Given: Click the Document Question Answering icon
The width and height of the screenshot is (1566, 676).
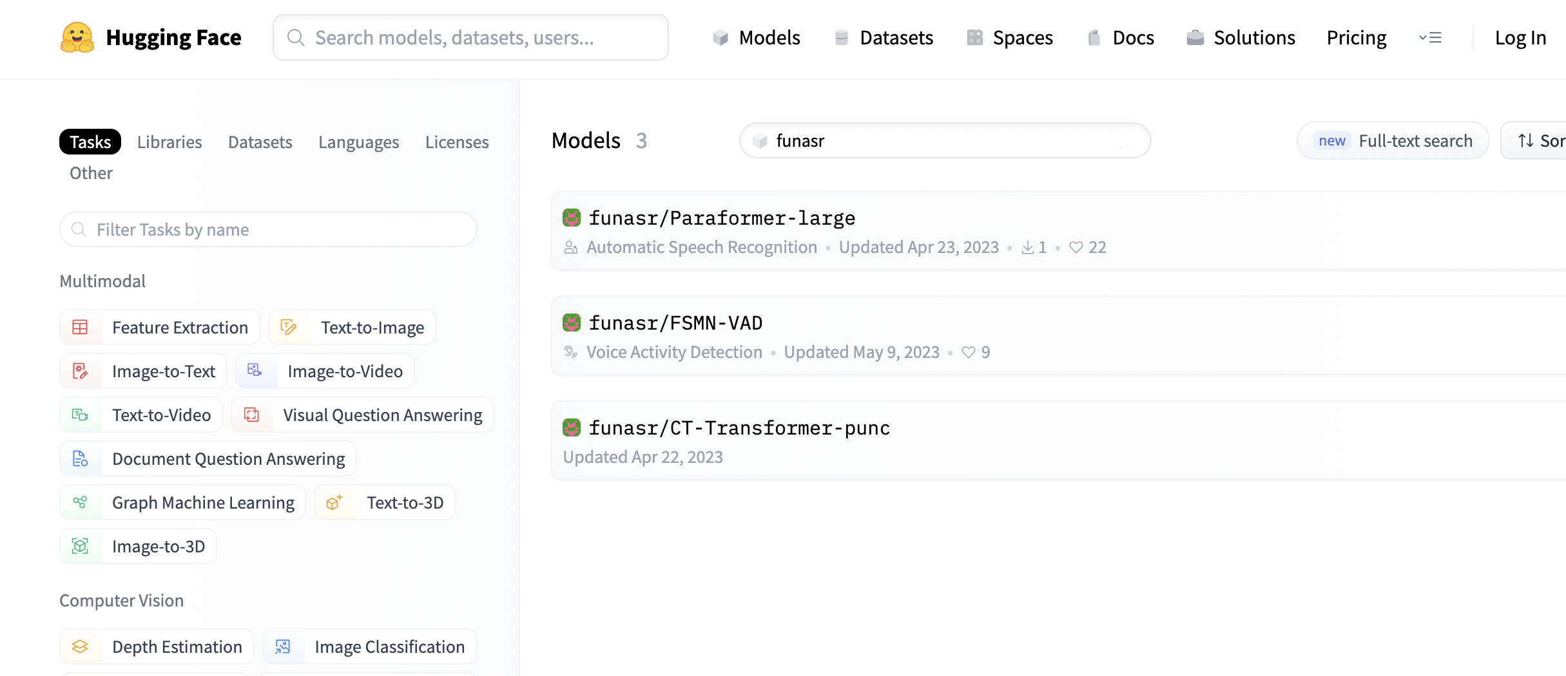Looking at the screenshot, I should [x=80, y=458].
